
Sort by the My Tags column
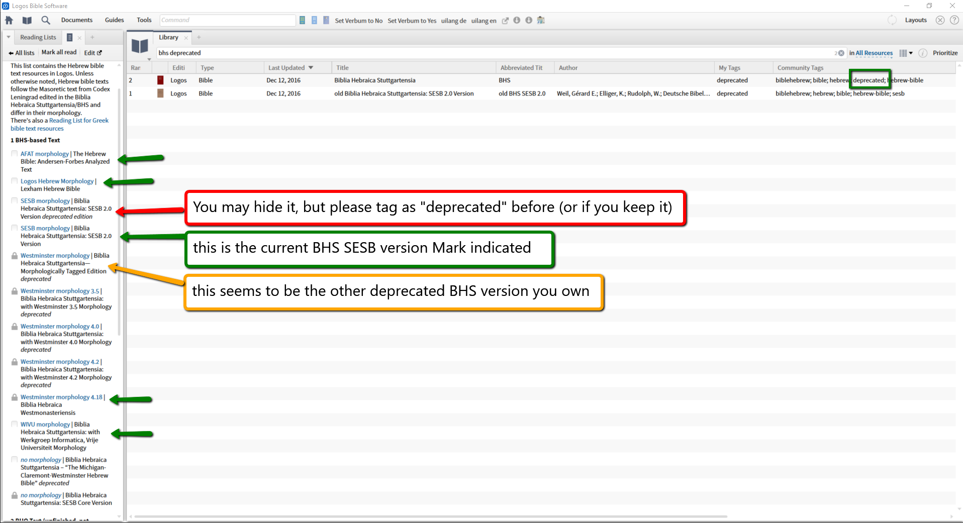(743, 68)
